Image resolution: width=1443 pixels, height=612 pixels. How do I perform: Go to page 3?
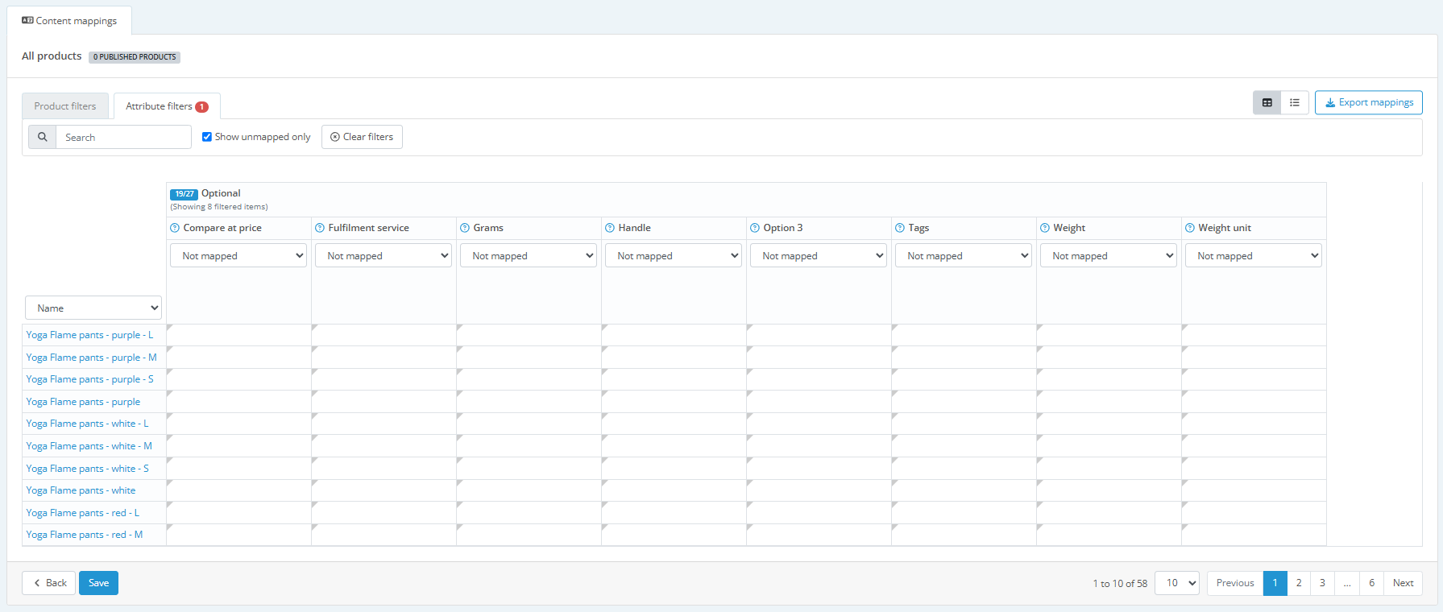click(1322, 583)
